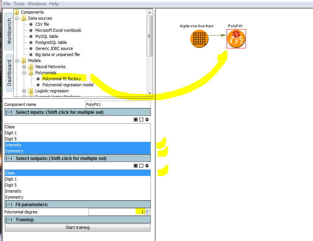Switch to the Dashboard tab
This screenshot has width=313, height=241.
(x=9, y=73)
